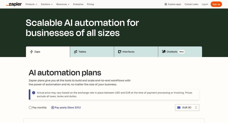Click the Zapier logo
228x123 pixels.
click(x=14, y=4)
